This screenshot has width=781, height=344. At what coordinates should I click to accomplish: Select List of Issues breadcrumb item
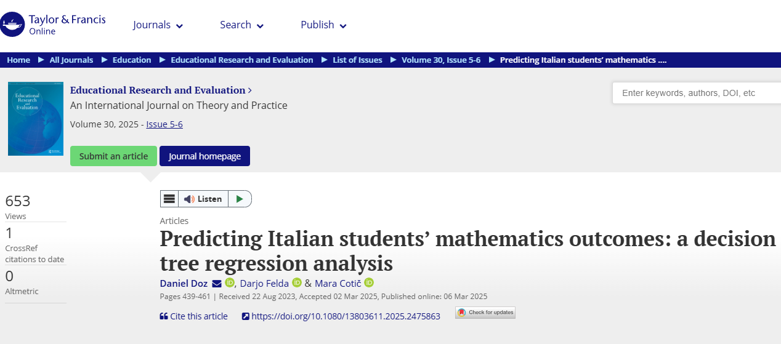pyautogui.click(x=357, y=60)
